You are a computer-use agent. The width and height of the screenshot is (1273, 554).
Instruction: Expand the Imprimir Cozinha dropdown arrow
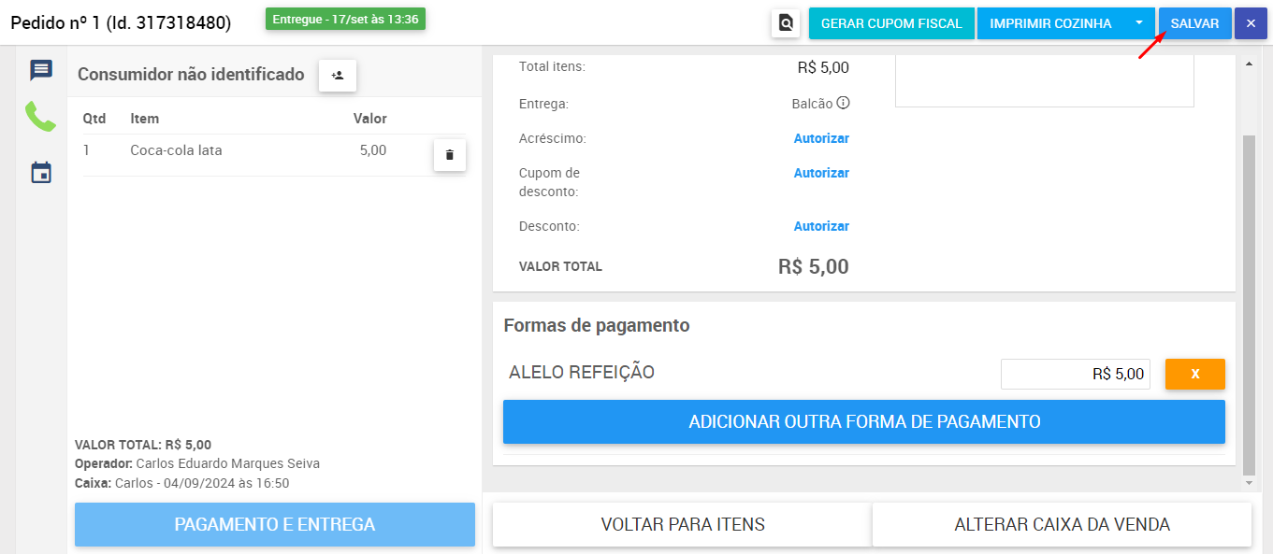pyautogui.click(x=1138, y=23)
